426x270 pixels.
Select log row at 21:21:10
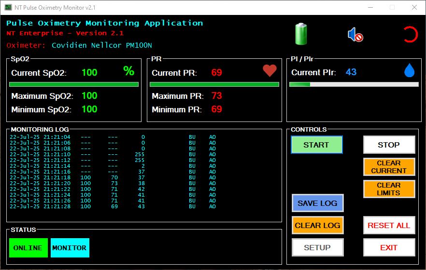pos(113,154)
